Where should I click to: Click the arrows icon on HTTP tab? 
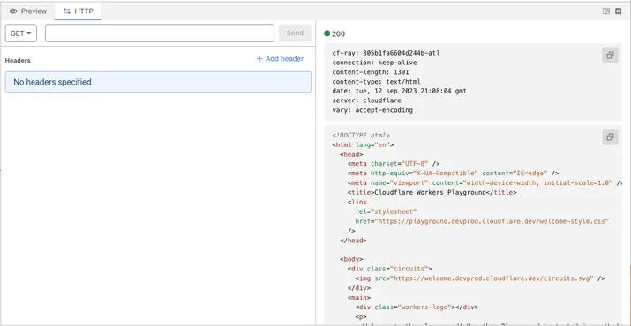67,11
